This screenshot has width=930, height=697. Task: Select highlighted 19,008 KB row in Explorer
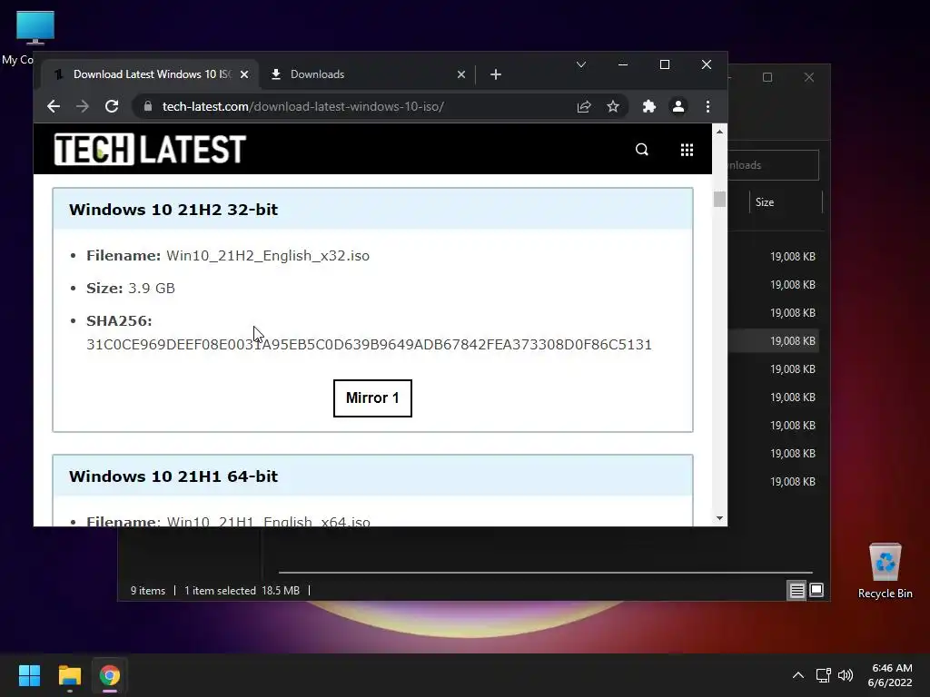click(774, 341)
